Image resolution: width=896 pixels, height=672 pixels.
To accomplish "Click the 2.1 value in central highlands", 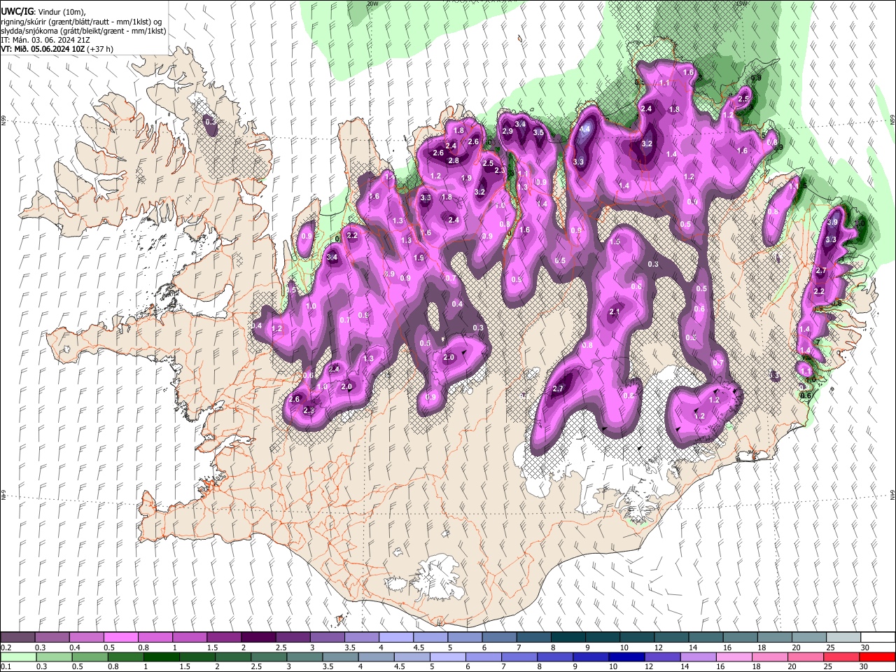I will (615, 311).
